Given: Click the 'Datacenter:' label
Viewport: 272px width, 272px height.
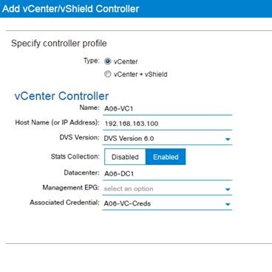Looking at the screenshot, I should pyautogui.click(x=82, y=172).
